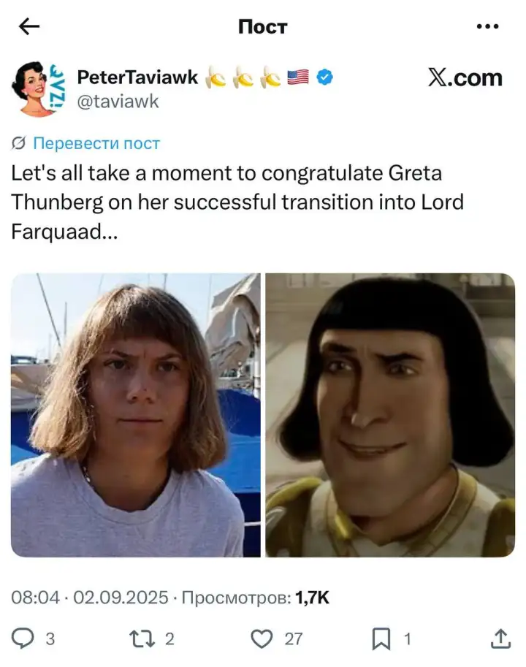
Task: Click the American flag emoji in name
Action: coord(298,77)
